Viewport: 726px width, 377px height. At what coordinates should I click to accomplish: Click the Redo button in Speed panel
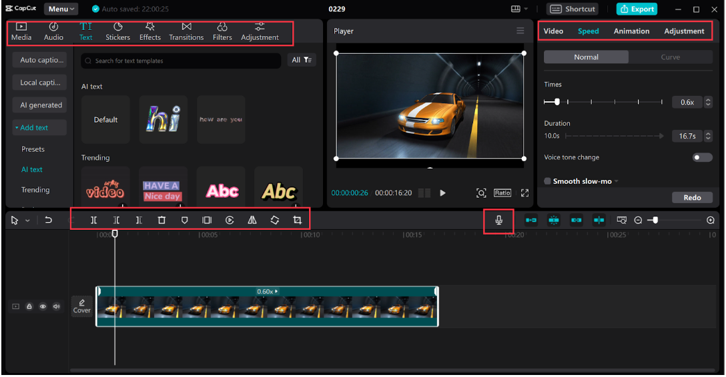point(692,198)
